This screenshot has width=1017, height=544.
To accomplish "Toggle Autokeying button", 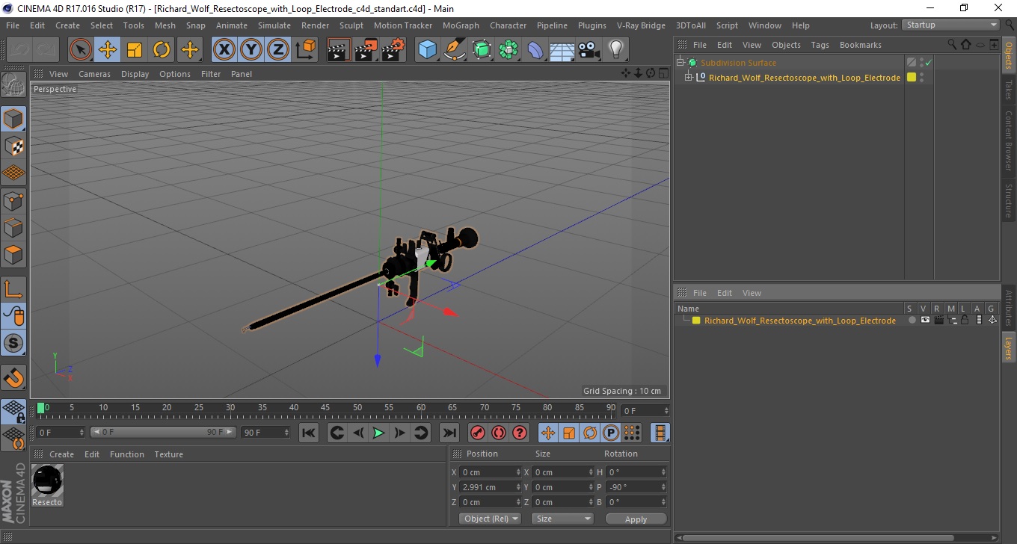I will (x=498, y=433).
